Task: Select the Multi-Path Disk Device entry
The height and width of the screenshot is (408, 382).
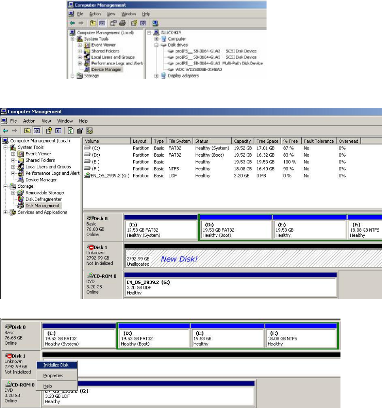Action: [219, 63]
